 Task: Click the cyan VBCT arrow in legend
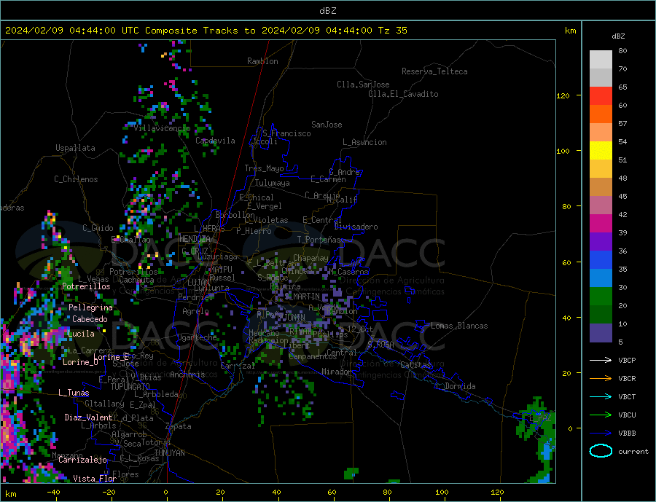point(601,396)
